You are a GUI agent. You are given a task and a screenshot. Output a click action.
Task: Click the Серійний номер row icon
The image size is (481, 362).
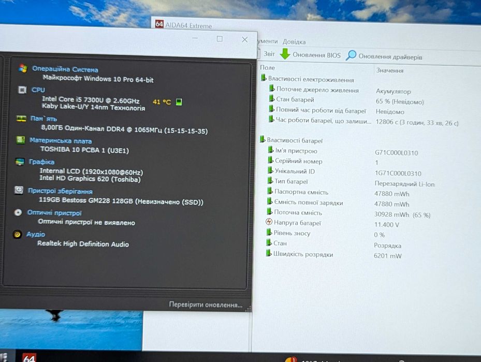[270, 160]
